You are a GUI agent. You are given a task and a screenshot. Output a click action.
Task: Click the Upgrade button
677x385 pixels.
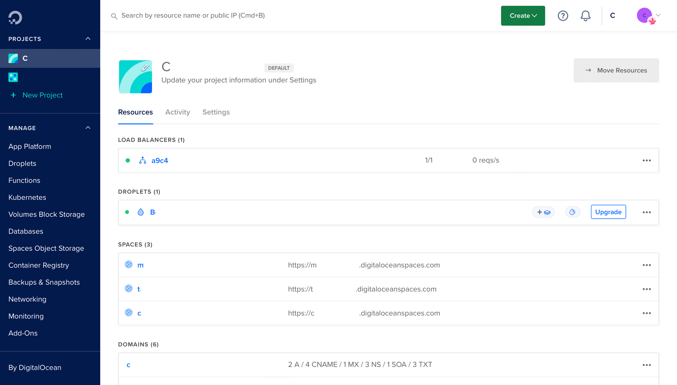pyautogui.click(x=608, y=212)
